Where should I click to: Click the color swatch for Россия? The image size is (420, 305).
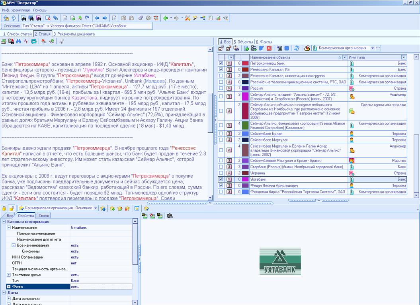pyautogui.click(x=245, y=88)
